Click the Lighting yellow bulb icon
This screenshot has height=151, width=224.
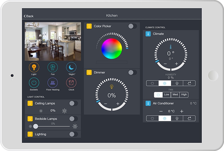[30, 134]
